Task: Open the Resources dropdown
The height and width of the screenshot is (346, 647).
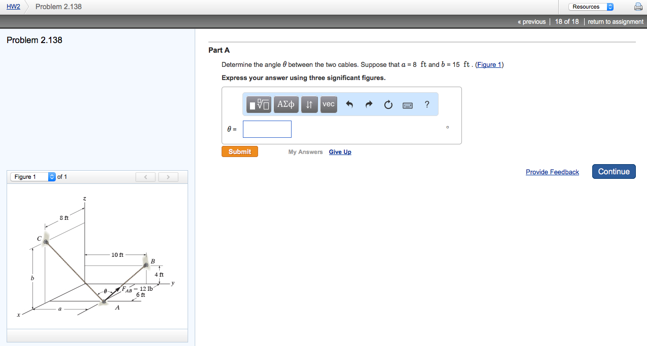Action: point(591,7)
